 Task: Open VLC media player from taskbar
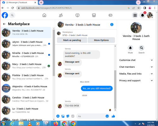[29, 123]
